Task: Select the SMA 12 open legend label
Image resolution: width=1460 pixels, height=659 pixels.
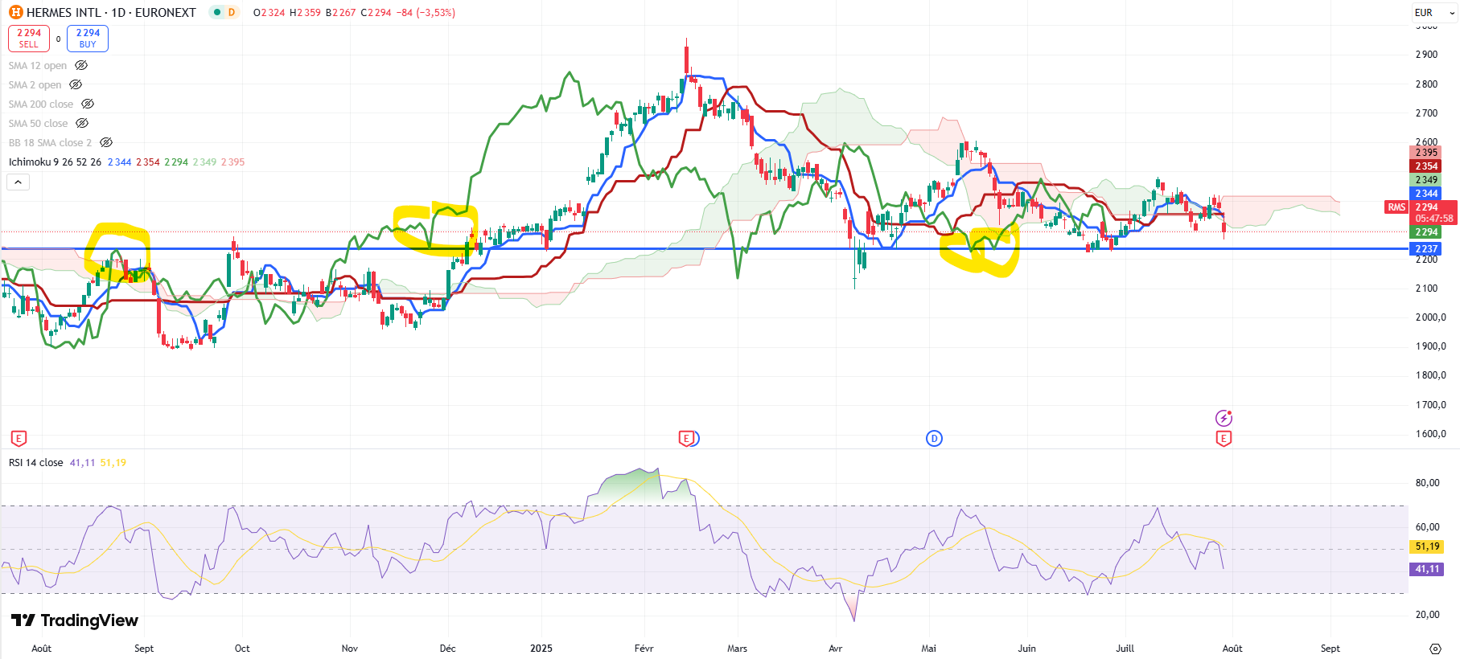Action: [38, 66]
